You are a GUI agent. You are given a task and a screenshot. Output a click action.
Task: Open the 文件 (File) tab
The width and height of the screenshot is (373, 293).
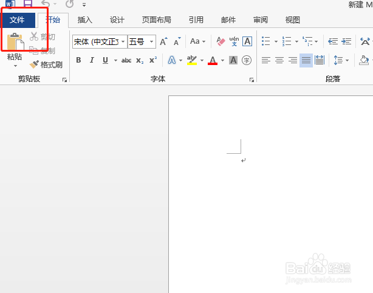pyautogui.click(x=17, y=20)
